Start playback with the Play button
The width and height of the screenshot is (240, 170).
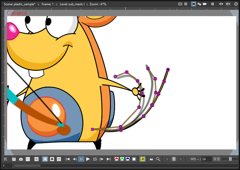click(88, 159)
